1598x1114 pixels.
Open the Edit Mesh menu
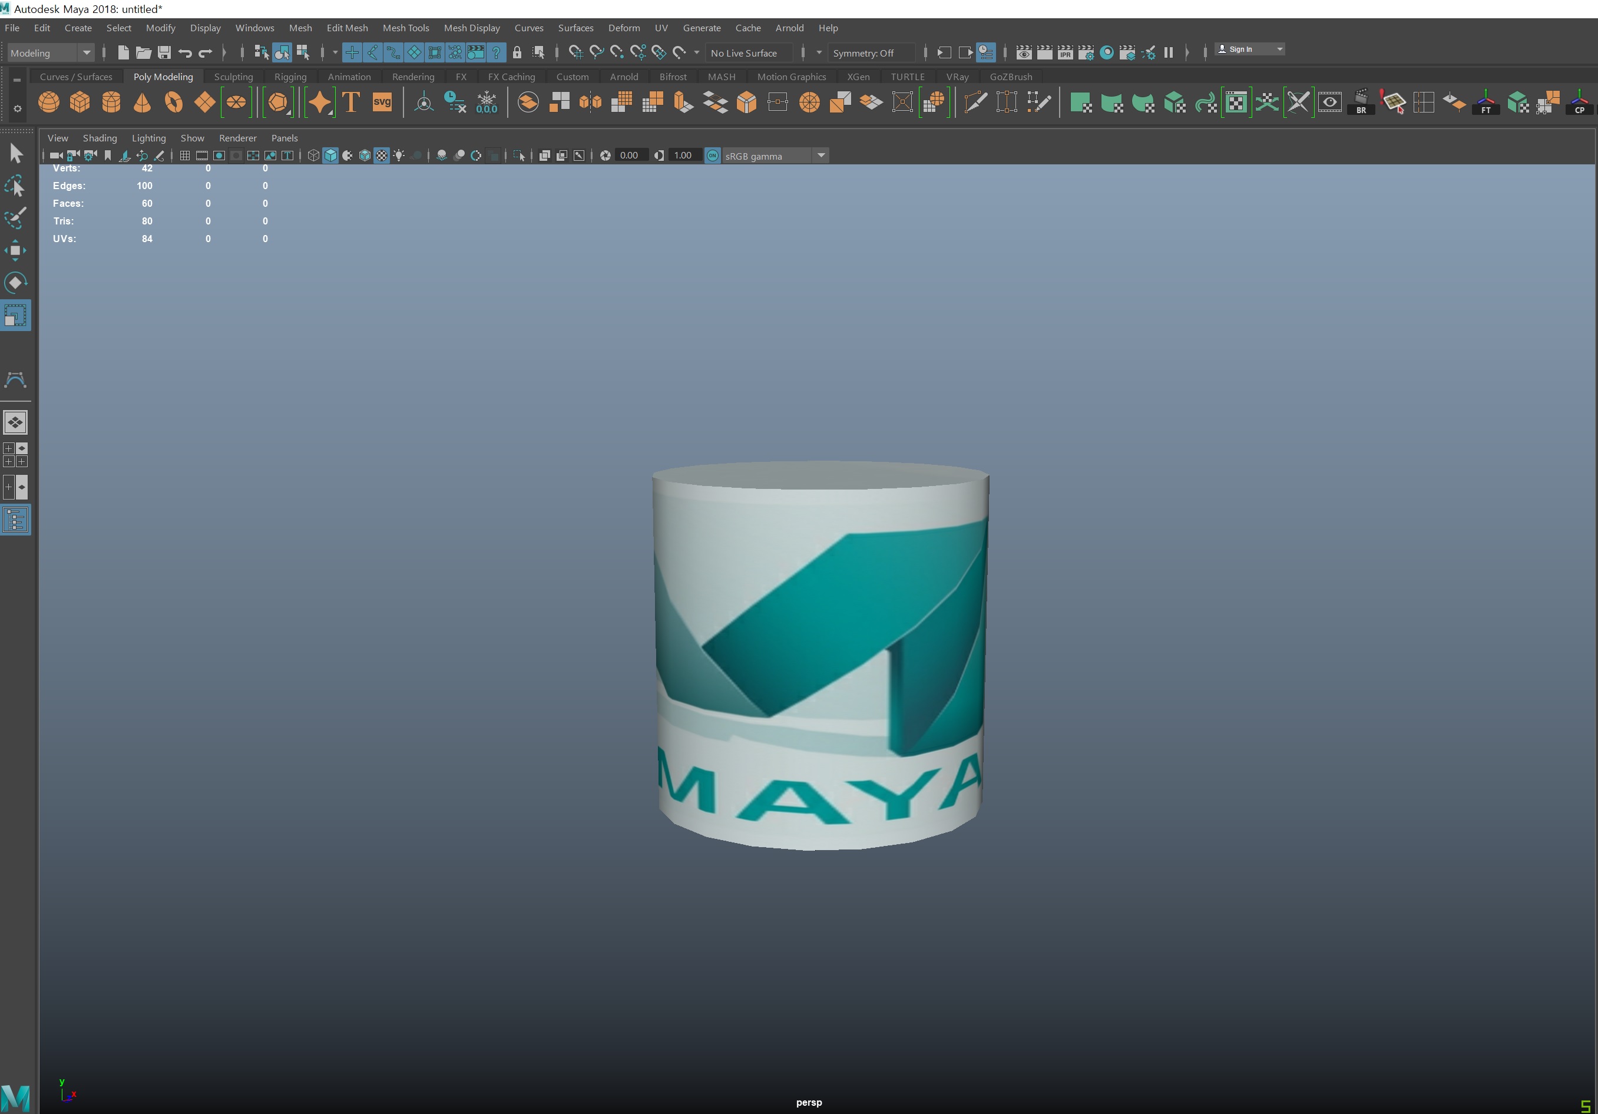pyautogui.click(x=348, y=28)
